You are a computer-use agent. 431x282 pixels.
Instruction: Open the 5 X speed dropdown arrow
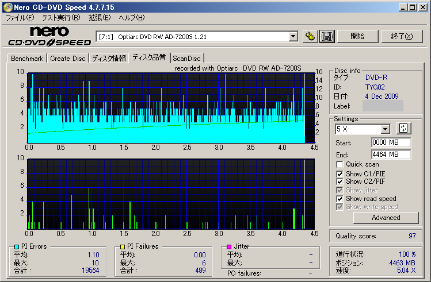click(x=386, y=129)
